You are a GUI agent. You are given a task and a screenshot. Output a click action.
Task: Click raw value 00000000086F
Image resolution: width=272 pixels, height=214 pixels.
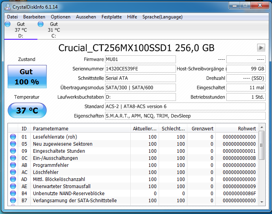(239, 194)
